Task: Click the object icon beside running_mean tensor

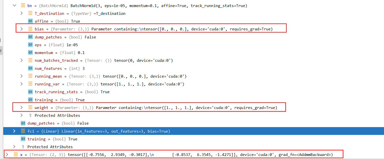Action: tap(30, 76)
